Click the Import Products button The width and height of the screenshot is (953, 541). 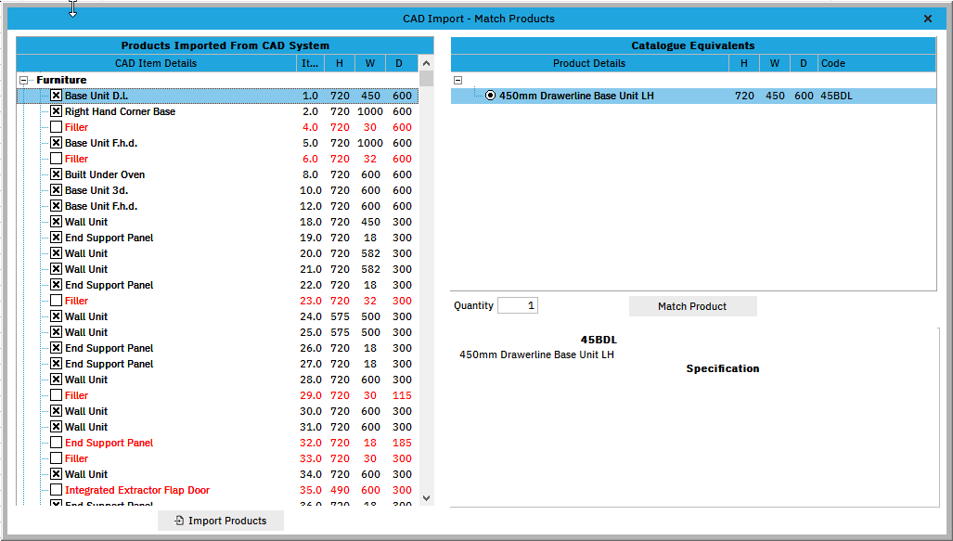pyautogui.click(x=221, y=521)
